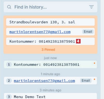This screenshot has height=99, width=104.
Task: Open email link in history item 2
Action: tap(44, 81)
